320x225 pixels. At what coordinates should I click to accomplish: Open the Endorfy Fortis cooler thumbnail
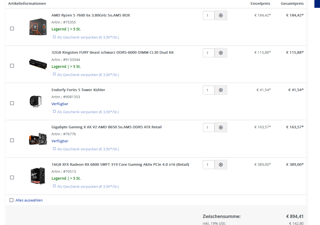[x=36, y=101]
